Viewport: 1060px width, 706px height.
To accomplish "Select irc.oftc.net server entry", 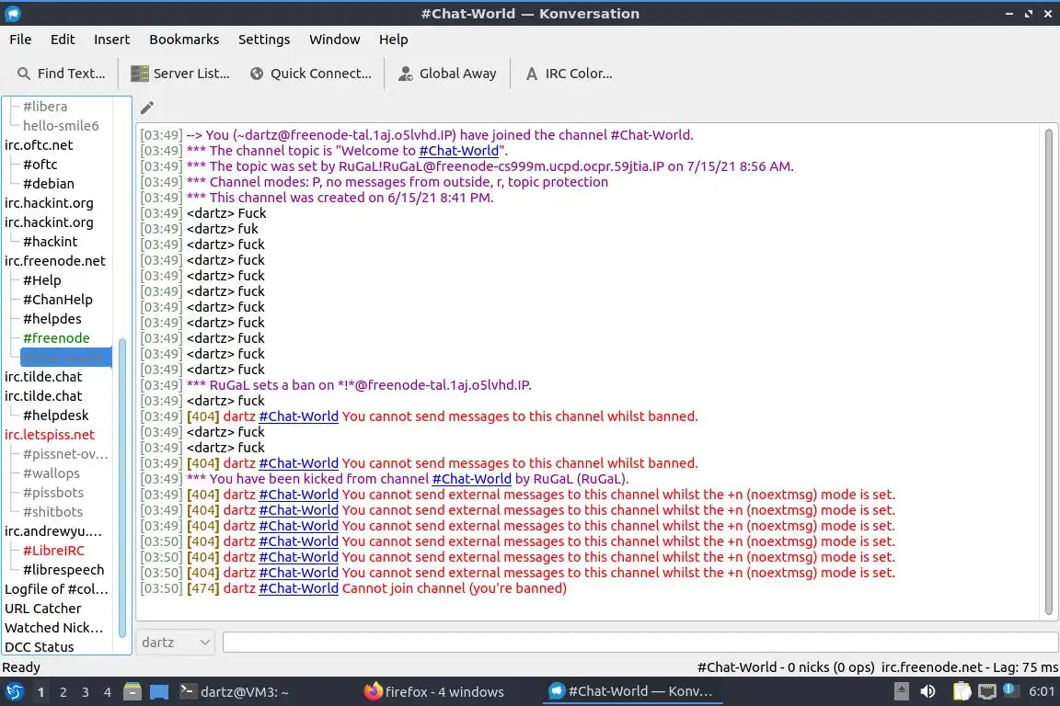I will [39, 145].
